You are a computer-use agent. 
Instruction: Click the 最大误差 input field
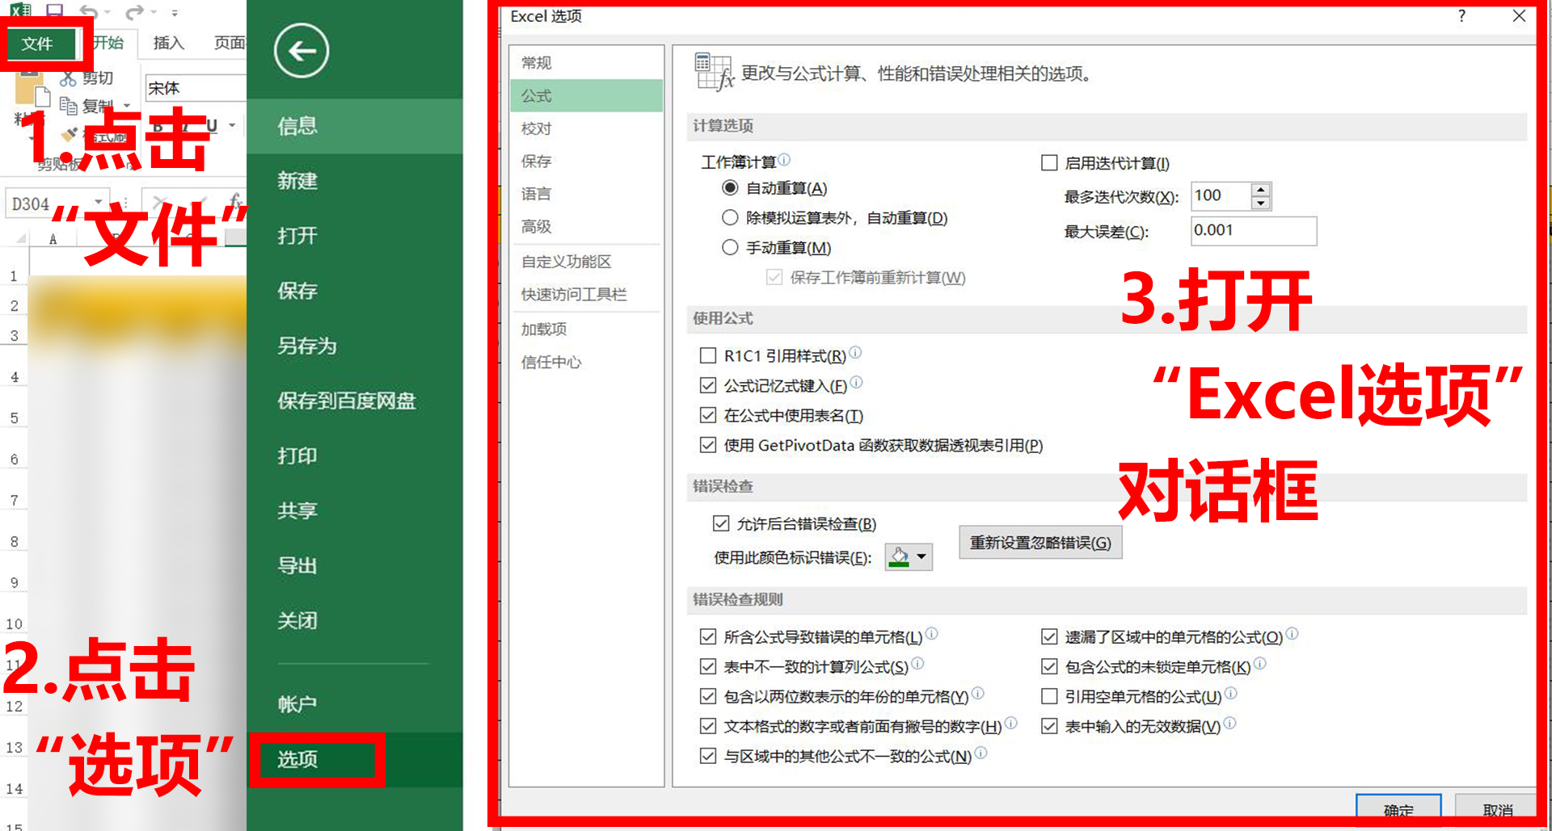point(1254,230)
